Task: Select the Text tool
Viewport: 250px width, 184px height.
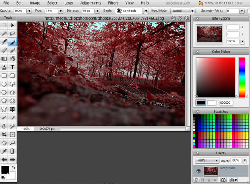Action: click(12, 67)
